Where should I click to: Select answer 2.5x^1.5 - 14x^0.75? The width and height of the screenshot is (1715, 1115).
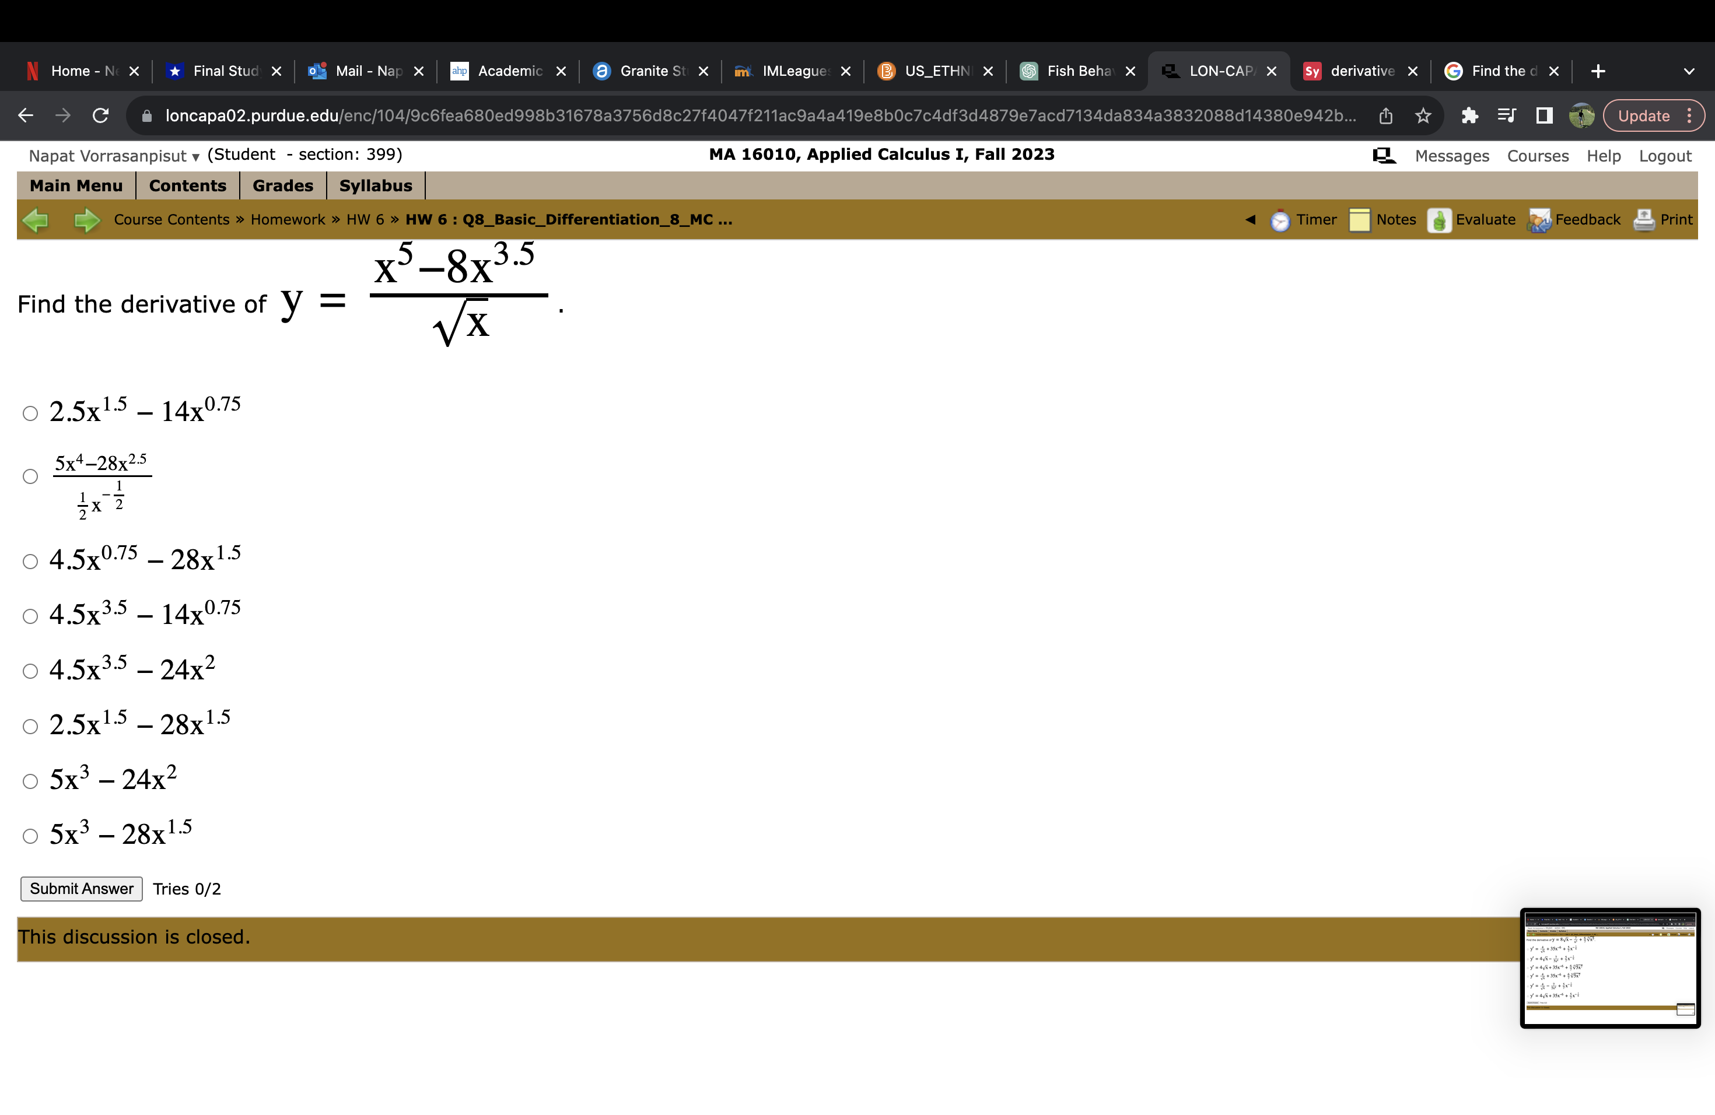(x=30, y=413)
